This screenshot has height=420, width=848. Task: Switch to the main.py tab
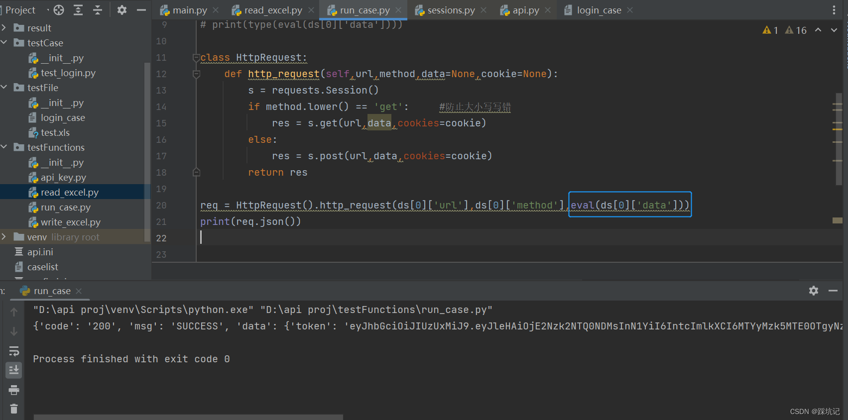pos(190,10)
